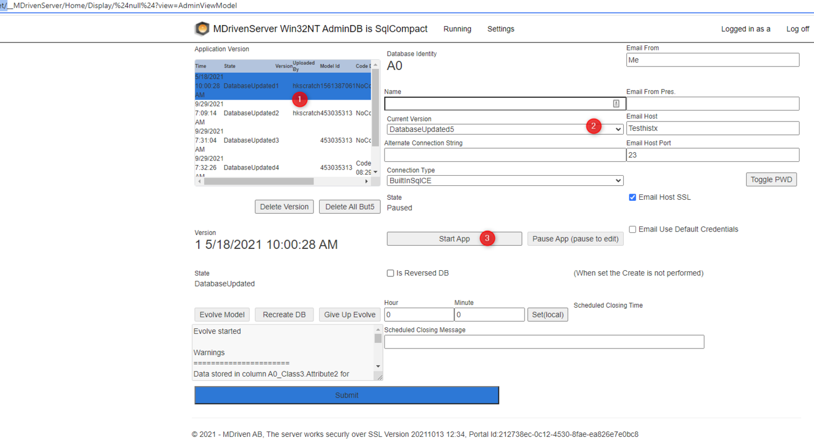The width and height of the screenshot is (814, 447).
Task: Check the Is Reversed DB box
Action: click(390, 273)
